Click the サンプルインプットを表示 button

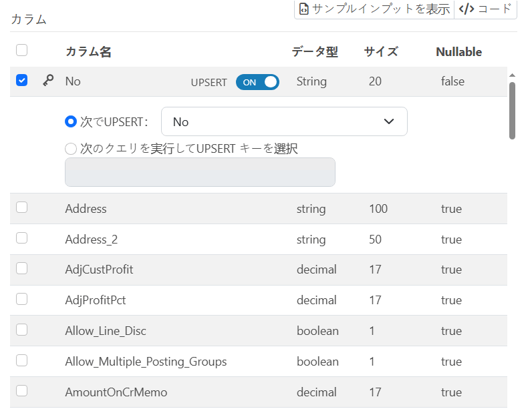pyautogui.click(x=374, y=9)
